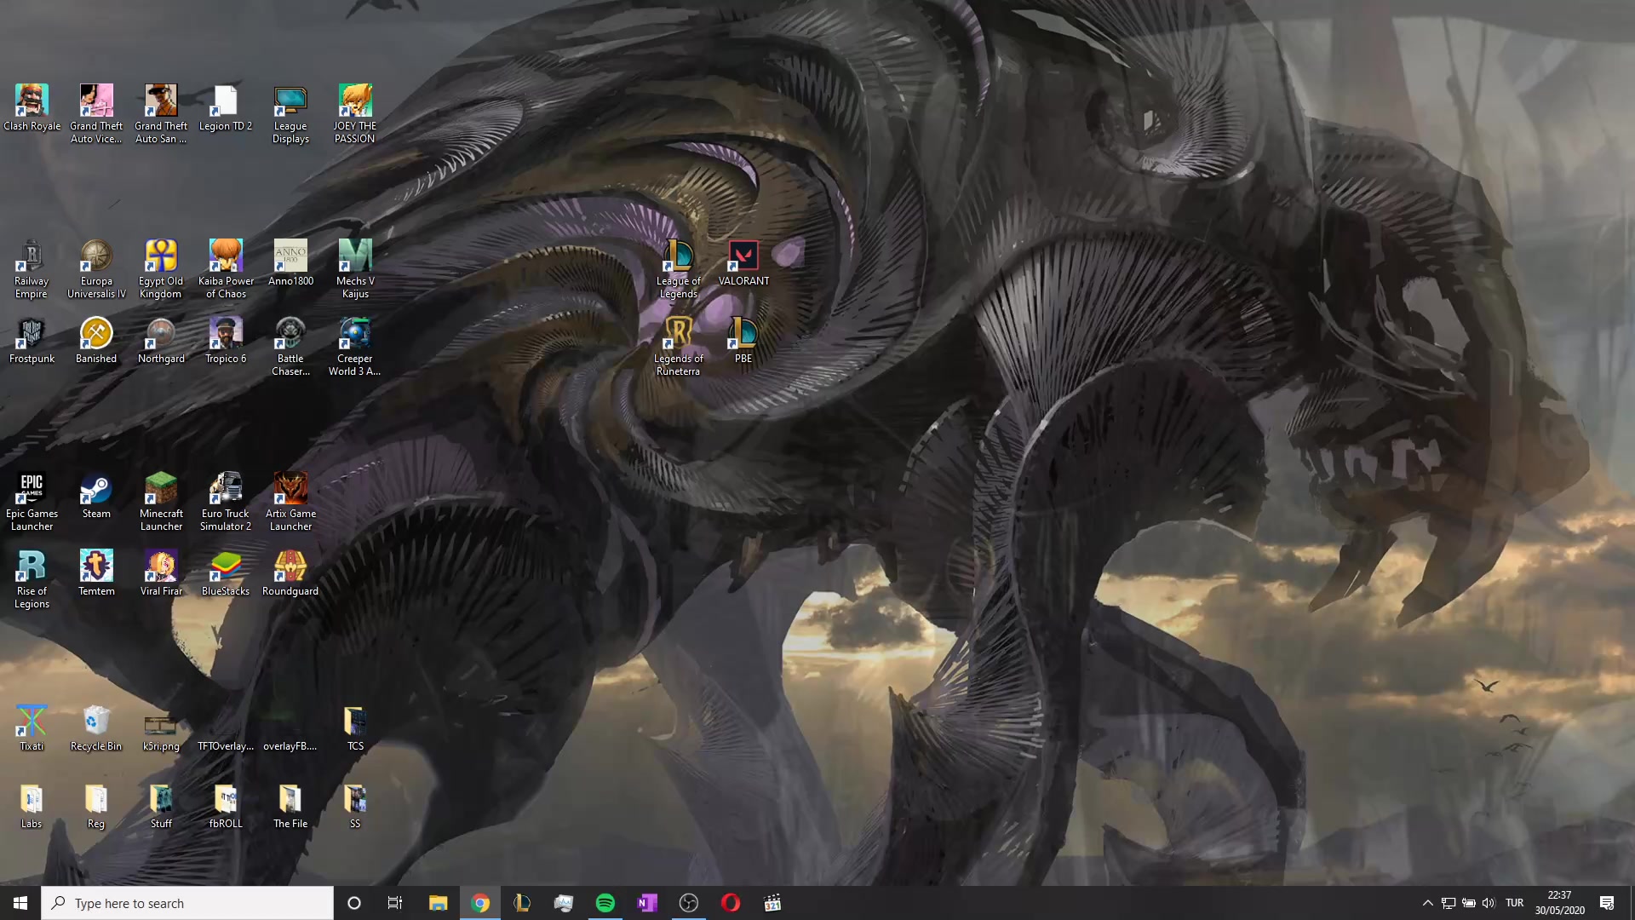The width and height of the screenshot is (1635, 920).
Task: Click the VALORANT shortcut
Action: click(743, 263)
